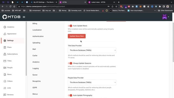Click the Videos play icon in sidebar

click(x=5, y=81)
